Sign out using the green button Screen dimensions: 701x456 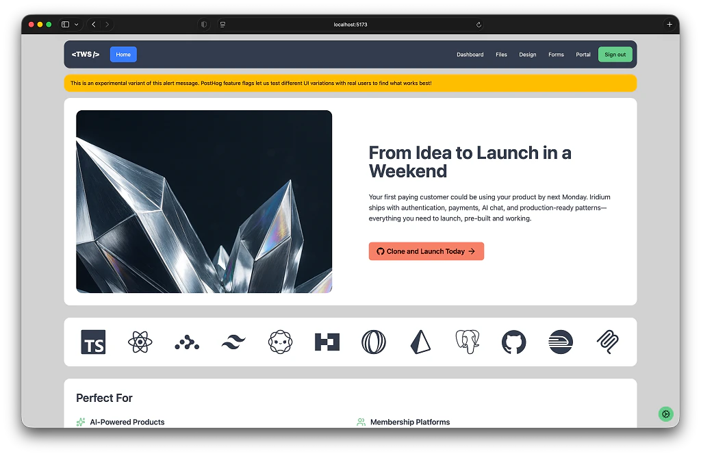pos(615,54)
